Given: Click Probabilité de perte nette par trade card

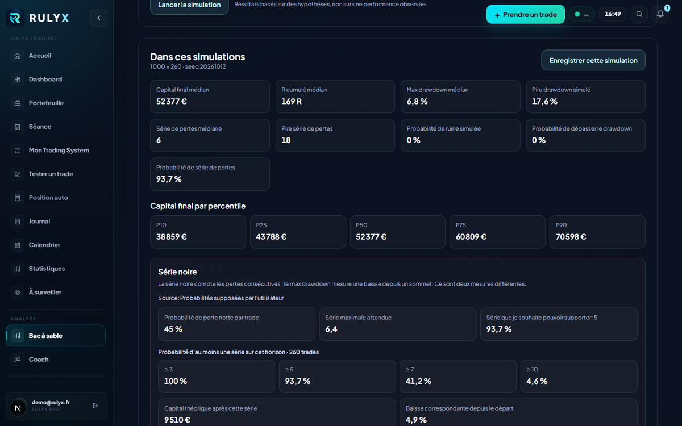Looking at the screenshot, I should (236, 324).
